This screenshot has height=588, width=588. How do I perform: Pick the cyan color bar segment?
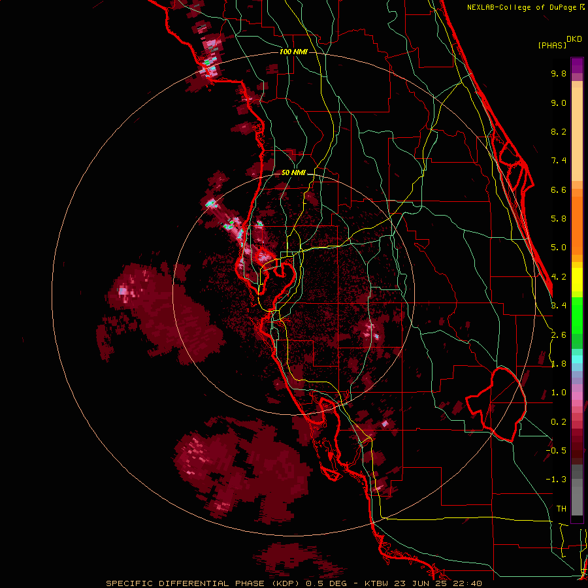tap(577, 359)
